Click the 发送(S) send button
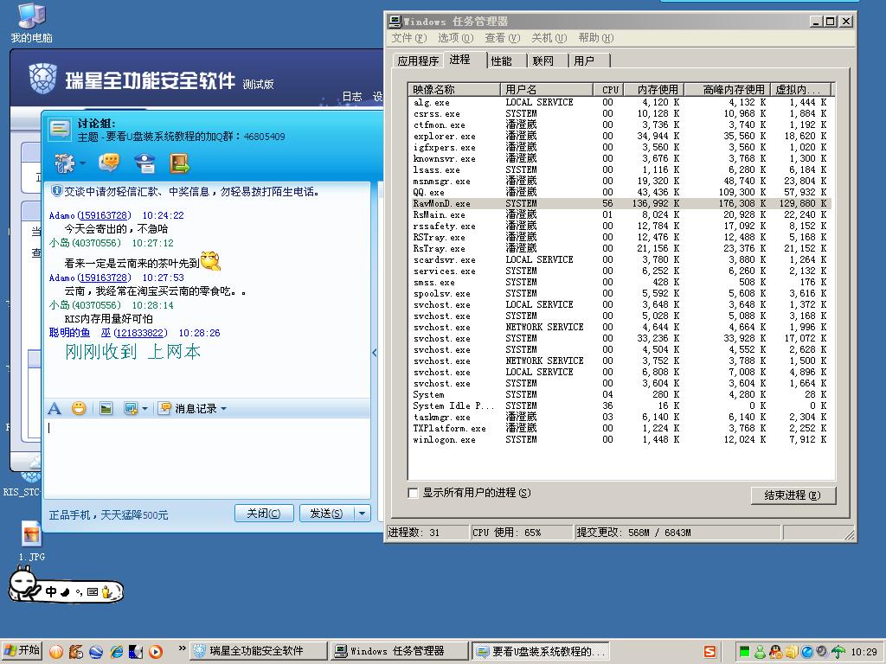Screen dimensions: 886x664 [x=326, y=514]
